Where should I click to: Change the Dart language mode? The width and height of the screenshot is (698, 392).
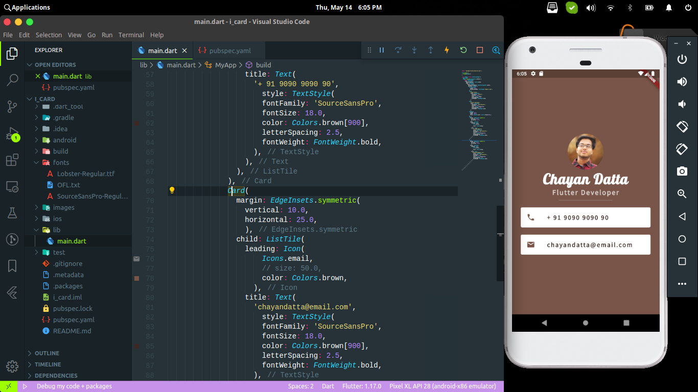point(328,386)
